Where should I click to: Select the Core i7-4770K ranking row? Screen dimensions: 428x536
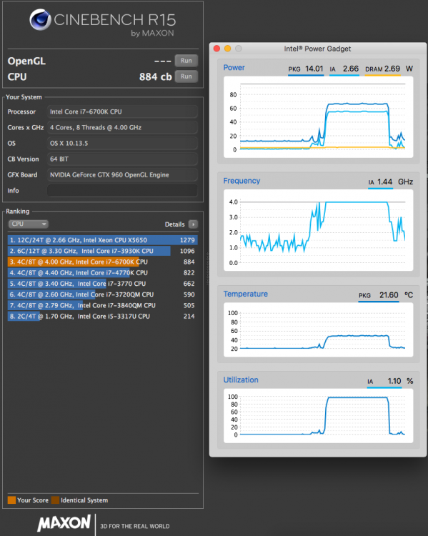pyautogui.click(x=102, y=273)
